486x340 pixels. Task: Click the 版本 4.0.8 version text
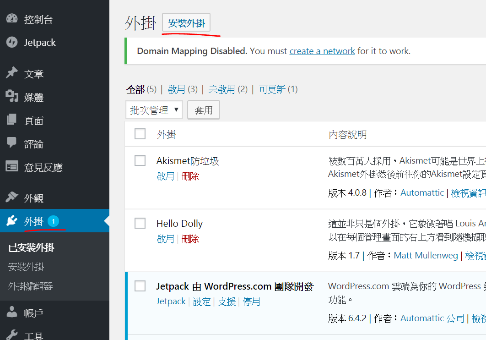[x=347, y=192]
